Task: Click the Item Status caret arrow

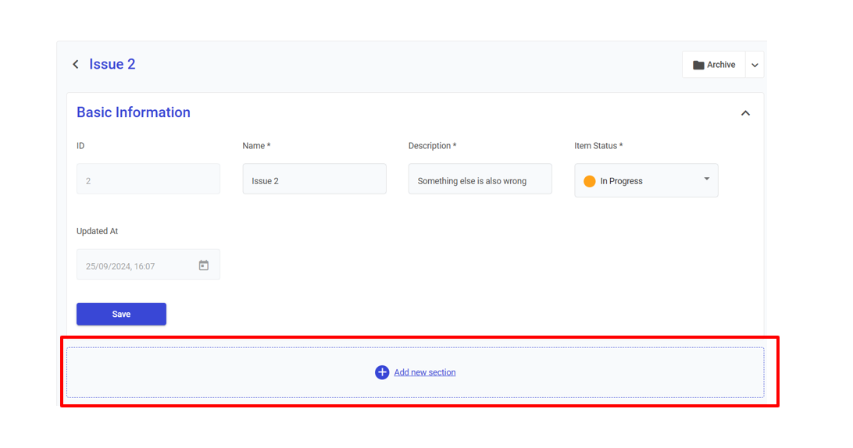Action: click(706, 180)
